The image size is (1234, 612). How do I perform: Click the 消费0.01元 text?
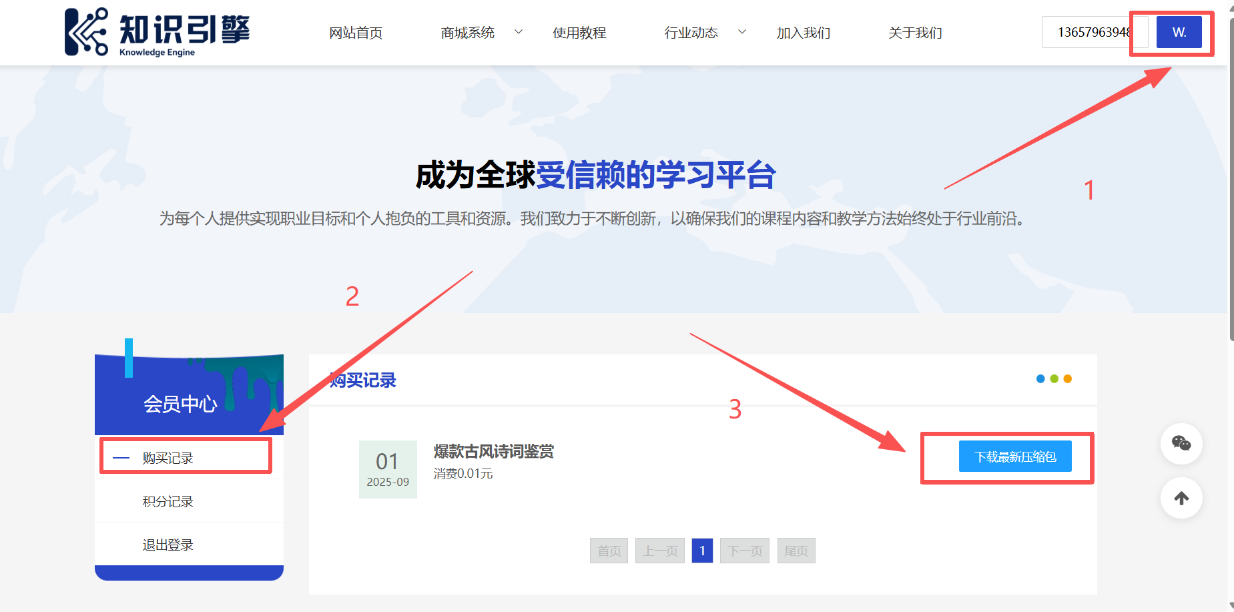[463, 474]
